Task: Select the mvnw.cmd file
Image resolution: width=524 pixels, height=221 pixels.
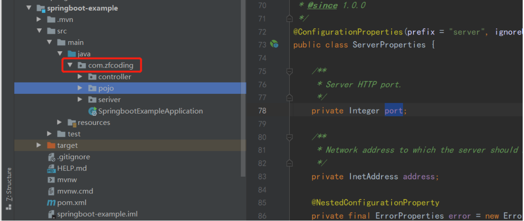Action: tap(75, 191)
